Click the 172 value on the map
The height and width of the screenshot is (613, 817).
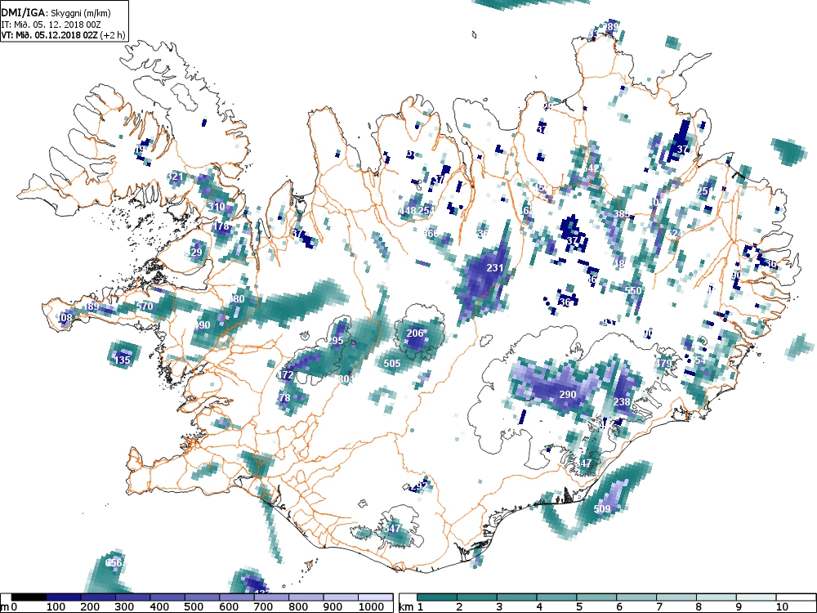coord(285,375)
